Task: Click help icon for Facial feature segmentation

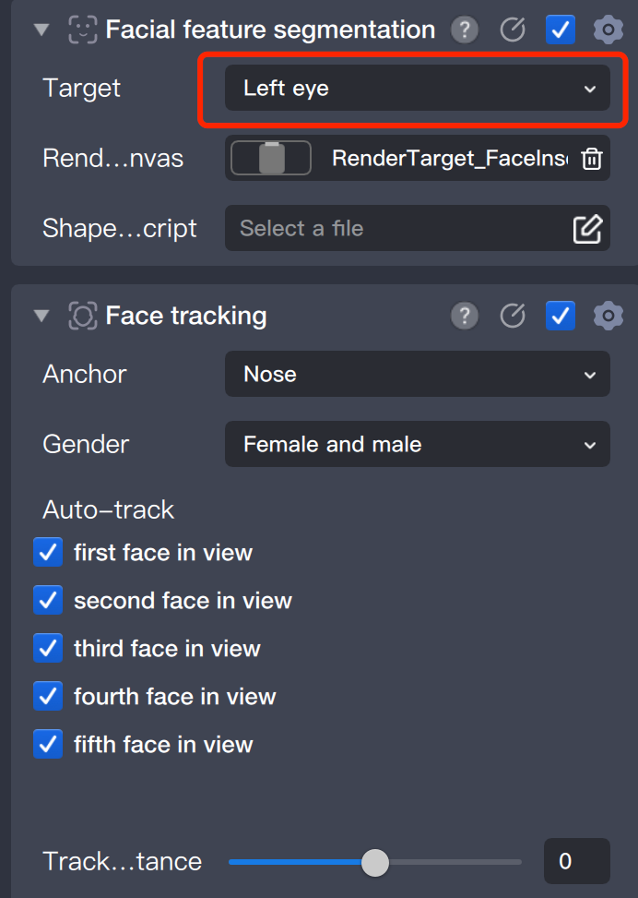Action: (x=465, y=30)
